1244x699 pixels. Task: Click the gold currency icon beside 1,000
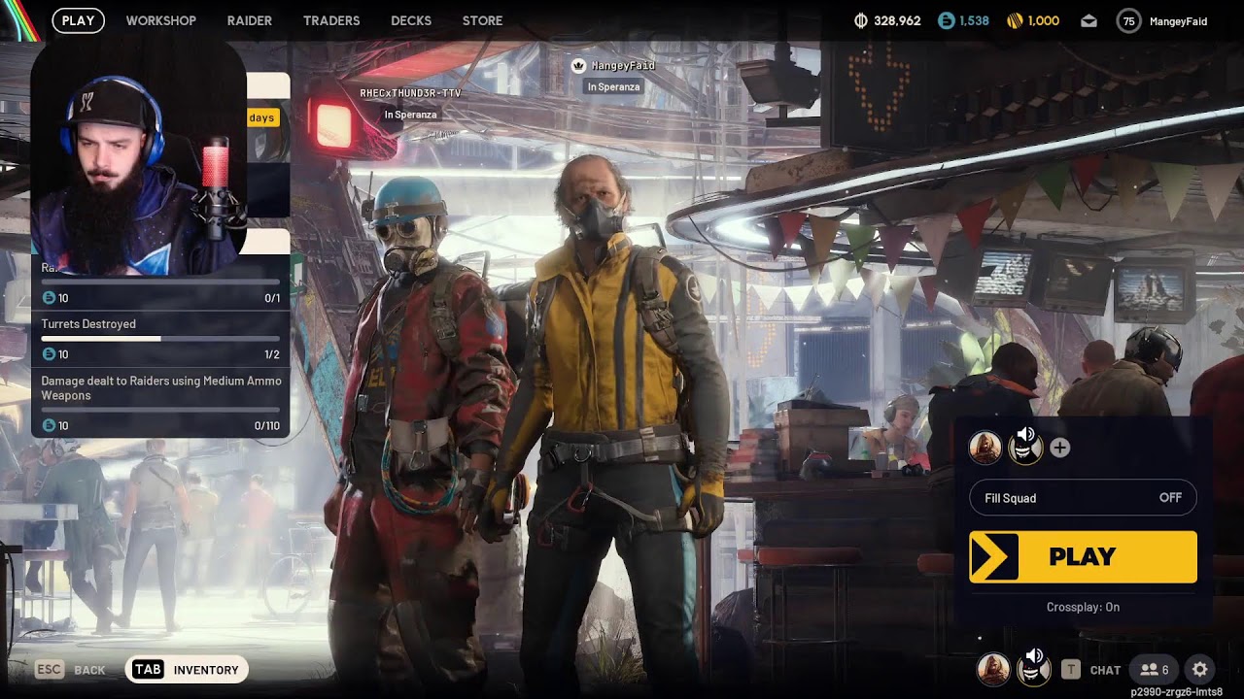1015,20
